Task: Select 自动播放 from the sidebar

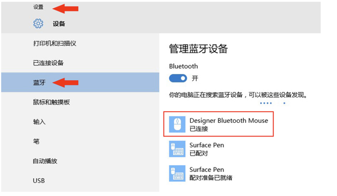Action: pyautogui.click(x=45, y=161)
